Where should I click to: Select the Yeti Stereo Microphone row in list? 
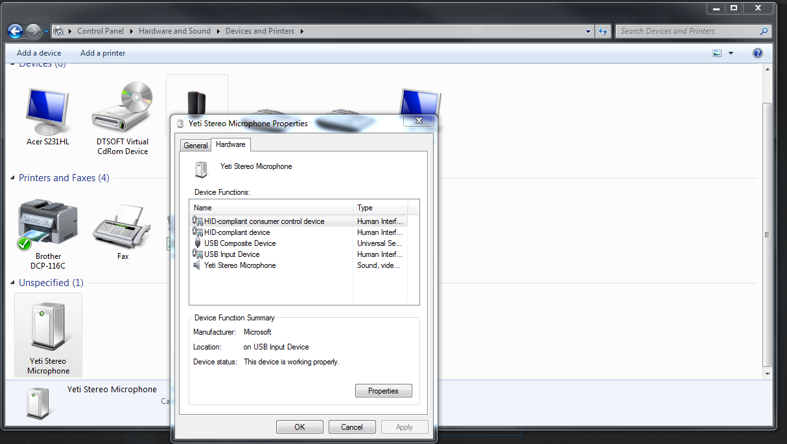[x=299, y=265]
